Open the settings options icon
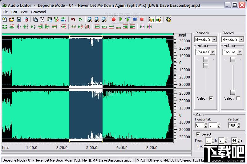247x164 pixels. pos(168,19)
